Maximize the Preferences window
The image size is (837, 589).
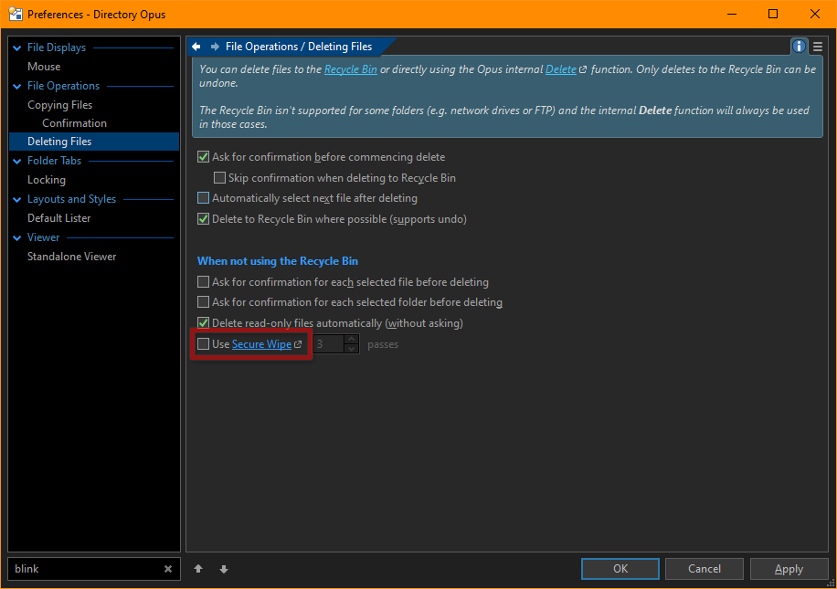tap(773, 14)
